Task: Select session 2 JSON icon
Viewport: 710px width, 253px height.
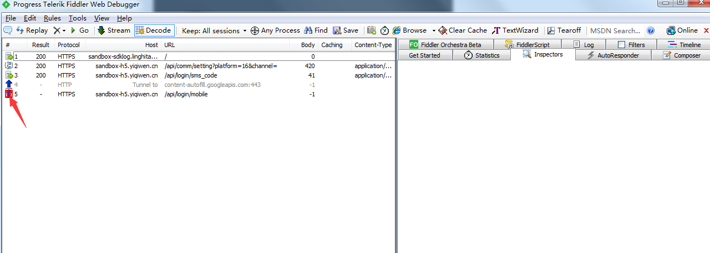Action: (9, 66)
